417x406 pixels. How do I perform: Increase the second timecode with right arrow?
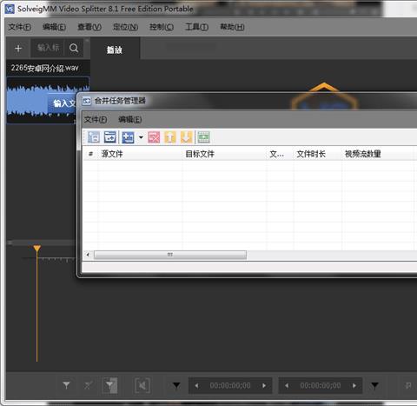point(354,386)
